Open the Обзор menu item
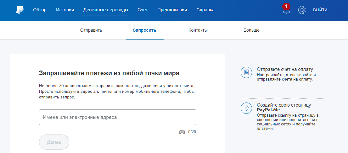The image size is (348, 153). point(40,10)
